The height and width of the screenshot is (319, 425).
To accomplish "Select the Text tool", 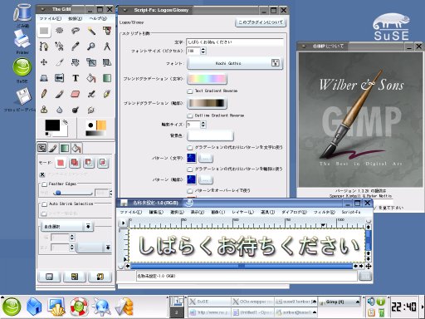I will click(x=76, y=78).
